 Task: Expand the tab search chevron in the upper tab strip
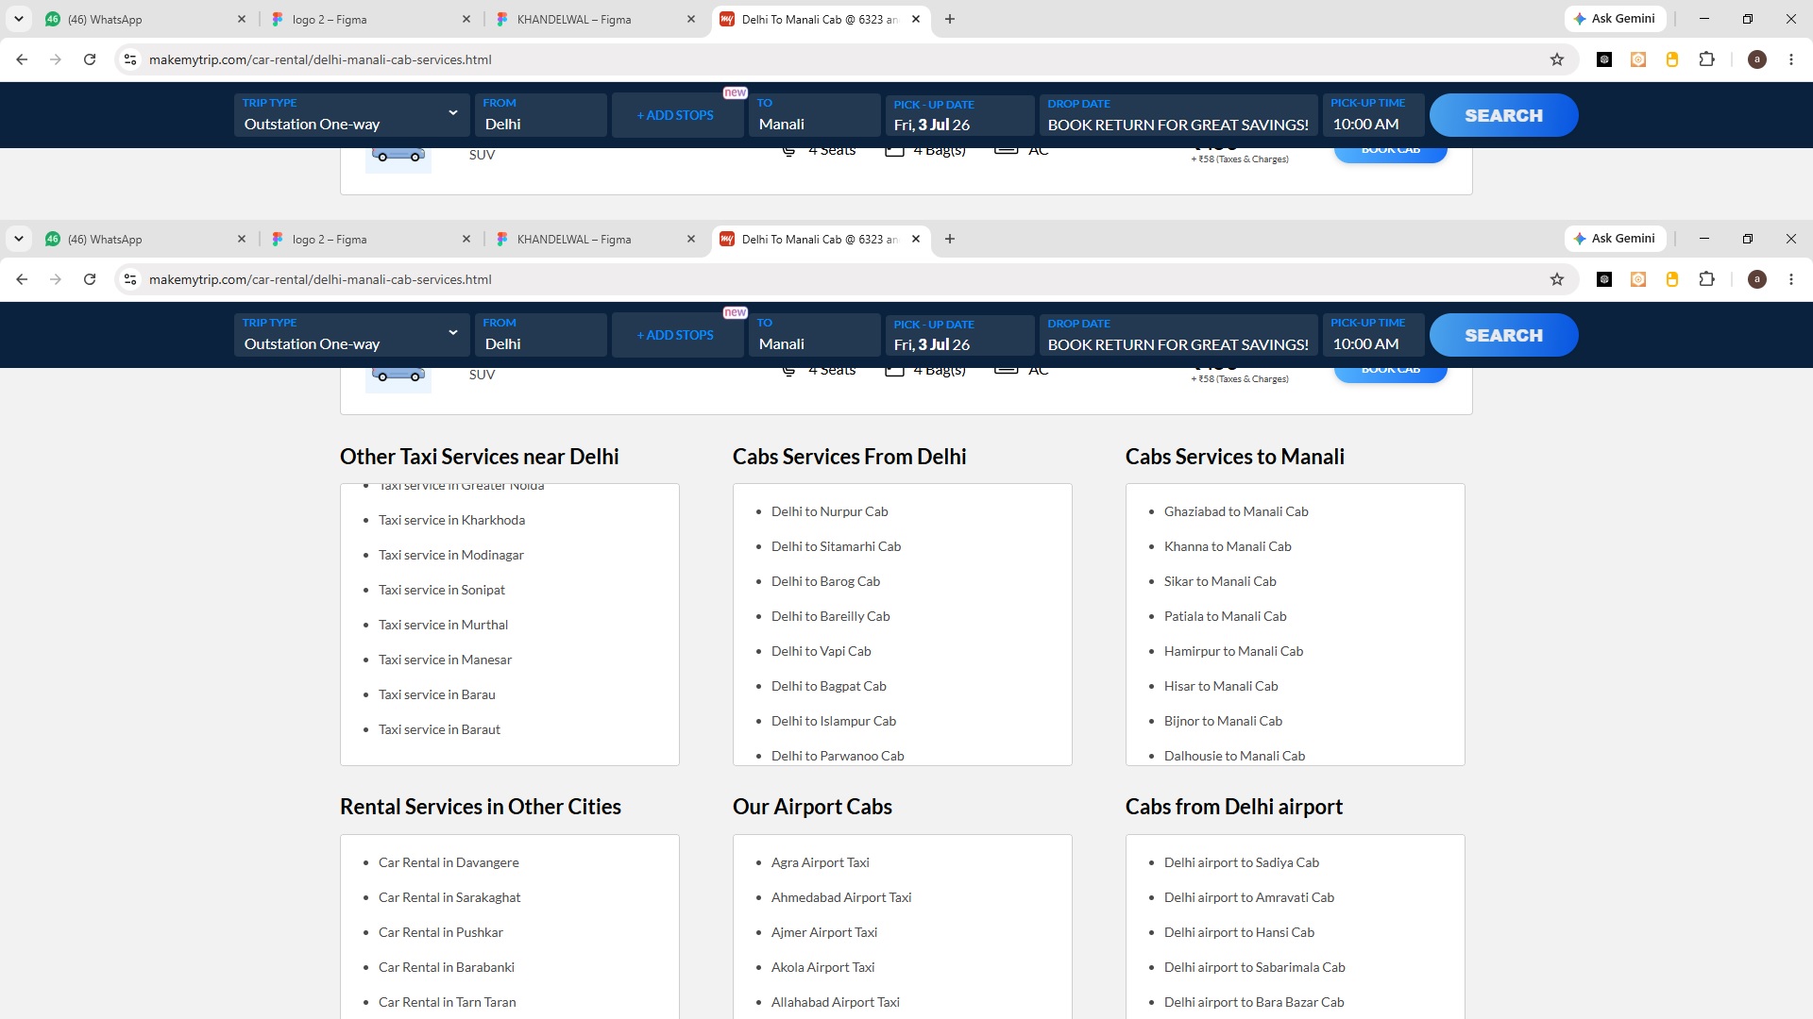coord(19,19)
